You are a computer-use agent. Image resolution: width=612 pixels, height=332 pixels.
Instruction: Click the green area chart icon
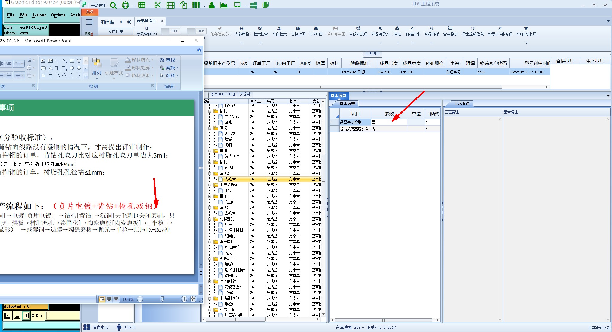click(224, 5)
